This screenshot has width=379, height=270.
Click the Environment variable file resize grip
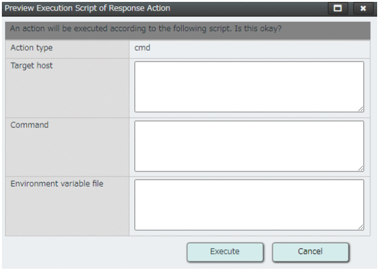(x=360, y=227)
